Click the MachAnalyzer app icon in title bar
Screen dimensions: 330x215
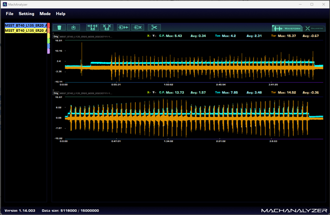pyautogui.click(x=4, y=4)
